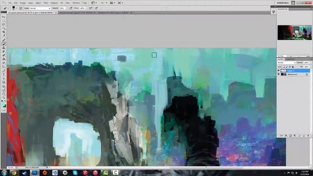Click the Opacity value field in options bar
Image resolution: width=313 pixels, height=176 pixels.
tap(62, 8)
